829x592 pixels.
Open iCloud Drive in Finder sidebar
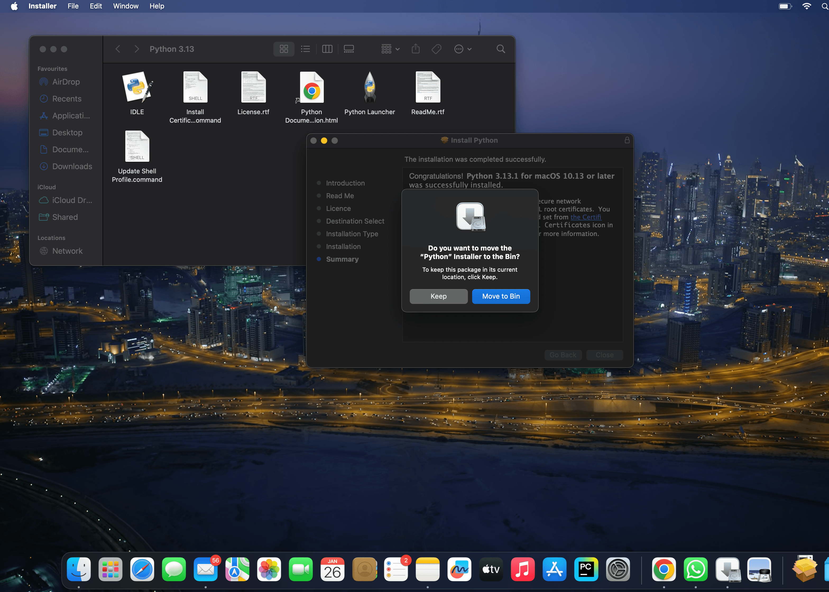pos(66,200)
